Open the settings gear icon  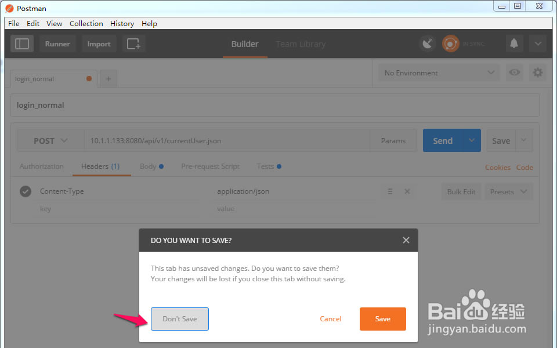coord(538,72)
